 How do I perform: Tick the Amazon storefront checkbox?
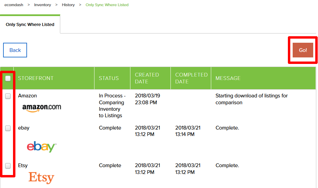(8, 96)
